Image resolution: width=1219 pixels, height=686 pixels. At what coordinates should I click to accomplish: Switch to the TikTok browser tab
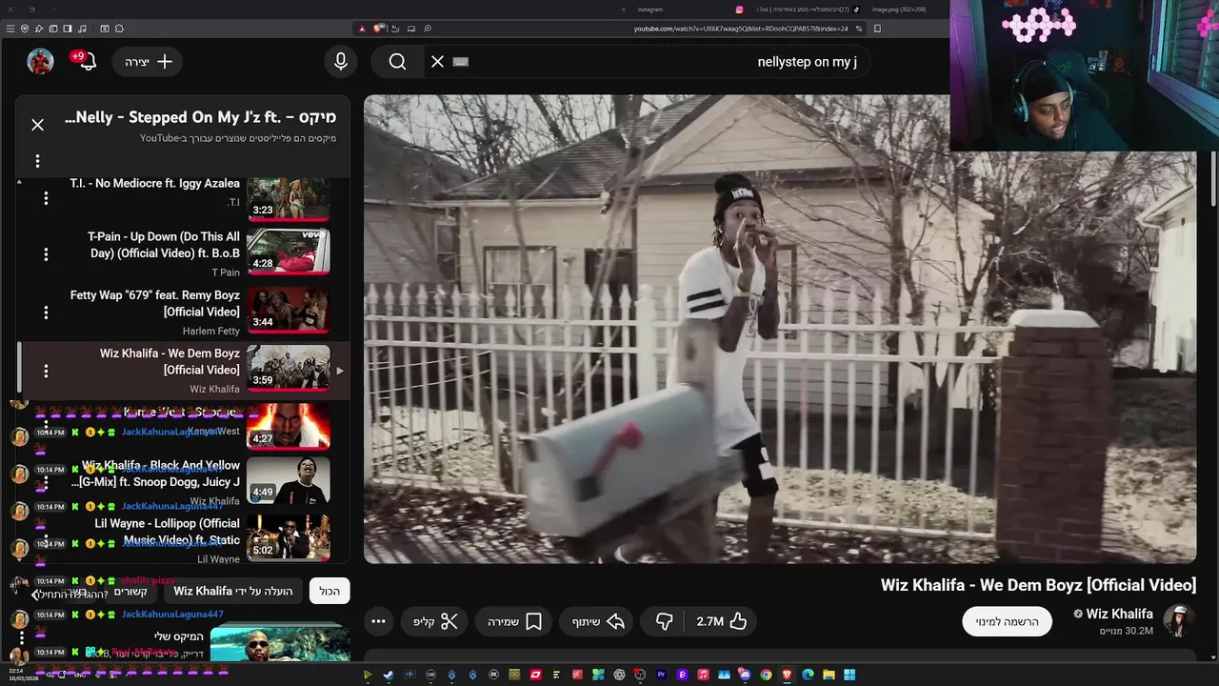(x=809, y=10)
